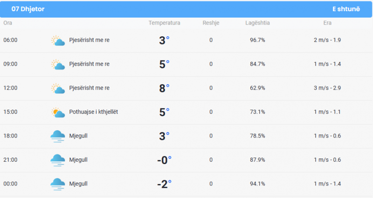The height and width of the screenshot is (198, 373).
Task: Click the 09:00 partly cloudy weather icon
Action: [x=58, y=65]
